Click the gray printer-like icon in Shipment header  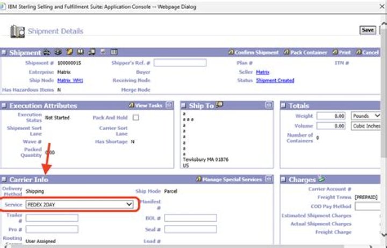[x=103, y=52]
